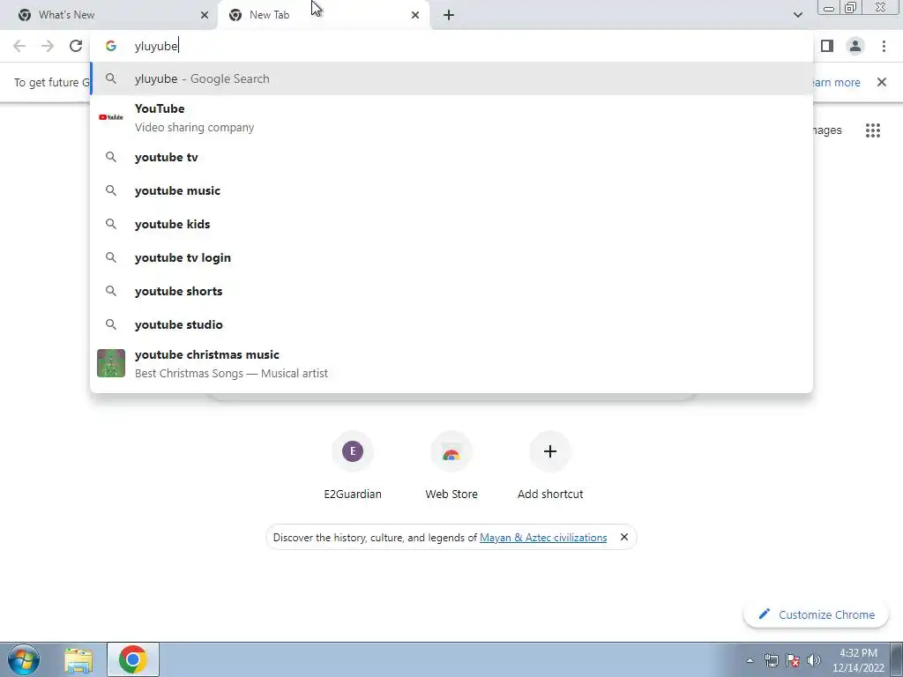
Task: Open Windows Explorer from the taskbar
Action: 78,659
